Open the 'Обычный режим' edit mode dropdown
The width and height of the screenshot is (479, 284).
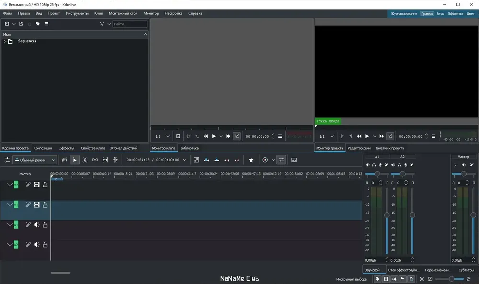click(x=34, y=160)
